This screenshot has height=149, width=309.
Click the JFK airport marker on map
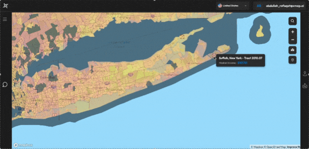(19, 109)
